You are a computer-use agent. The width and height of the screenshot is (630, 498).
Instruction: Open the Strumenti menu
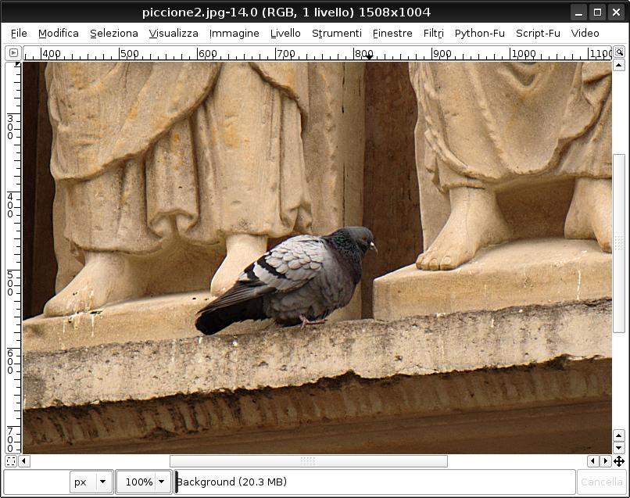[336, 33]
